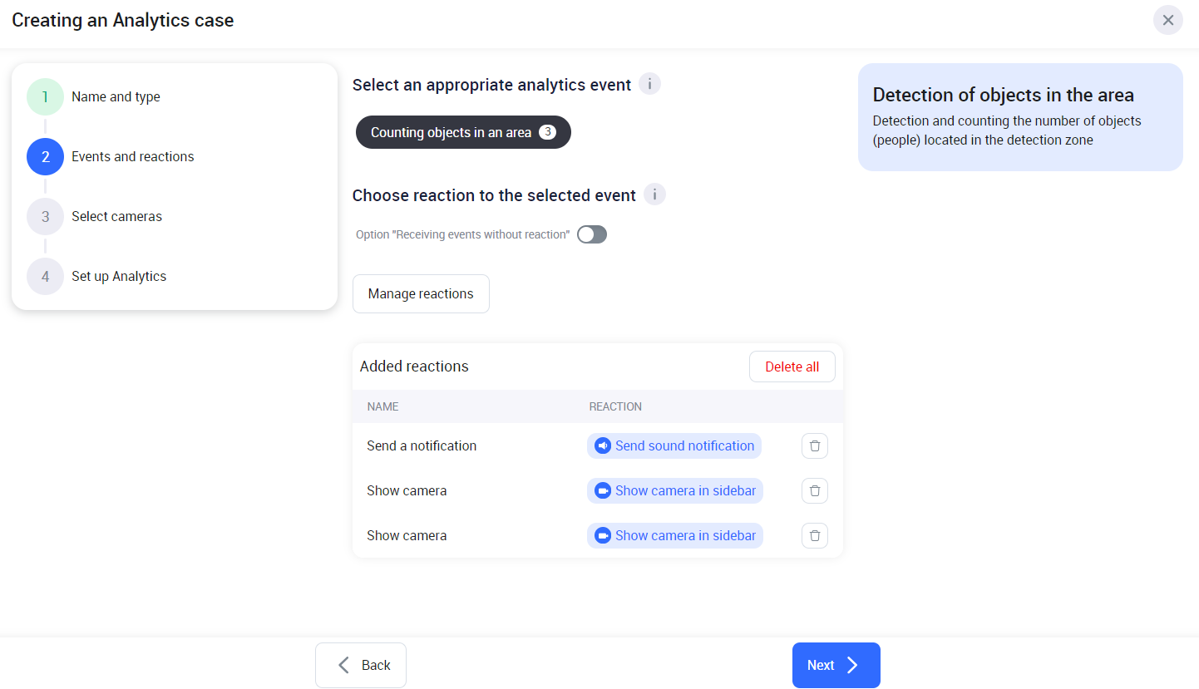Click trash icon for last Show camera row

(814, 536)
